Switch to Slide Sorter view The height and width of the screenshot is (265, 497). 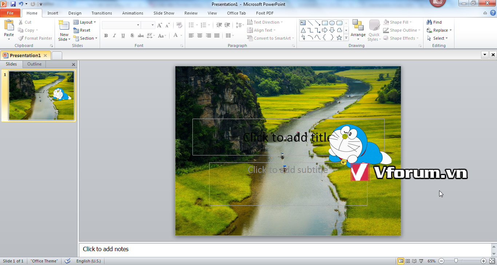point(408,261)
